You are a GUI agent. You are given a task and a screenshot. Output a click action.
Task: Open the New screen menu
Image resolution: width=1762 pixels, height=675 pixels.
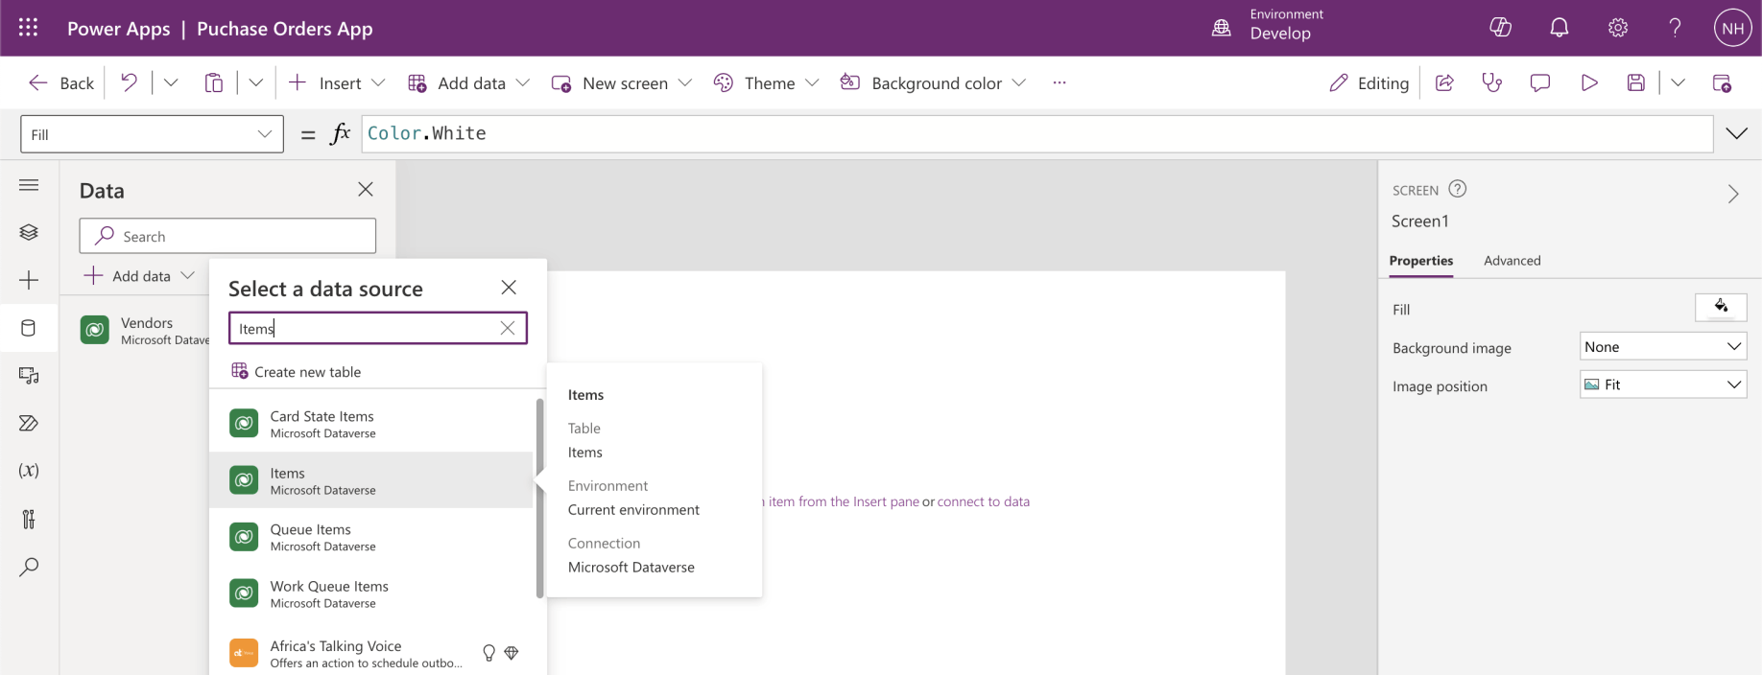[x=622, y=83]
